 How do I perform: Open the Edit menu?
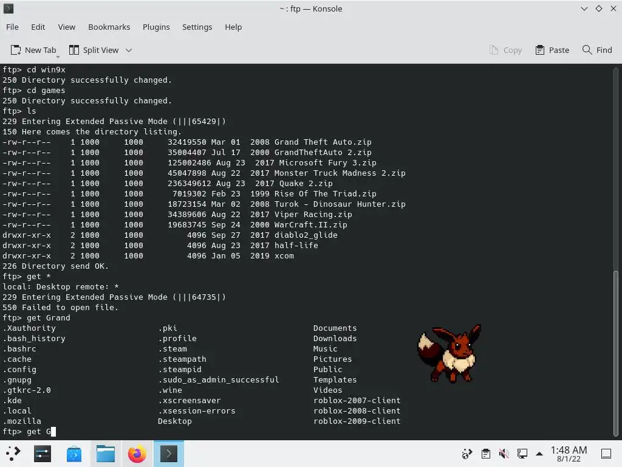pos(38,27)
